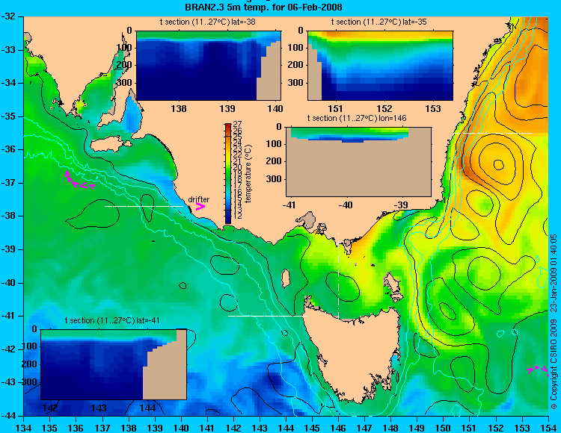Click the "150" longitude label on the bottom axis
The height and width of the screenshot is (433, 561).
[x=444, y=428]
